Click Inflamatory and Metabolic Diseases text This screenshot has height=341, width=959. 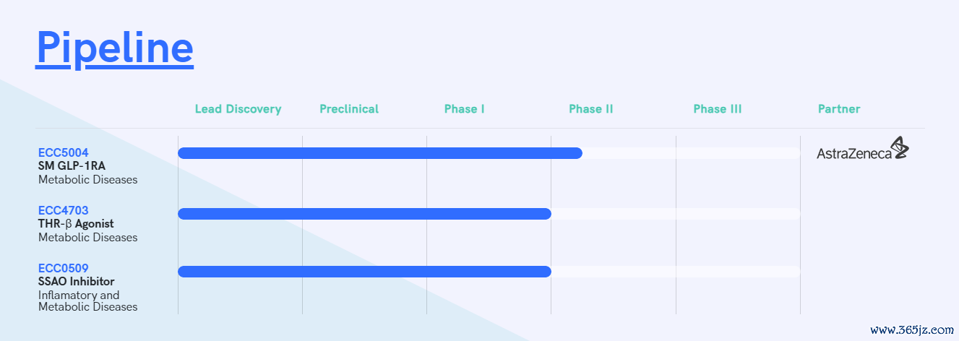[87, 301]
